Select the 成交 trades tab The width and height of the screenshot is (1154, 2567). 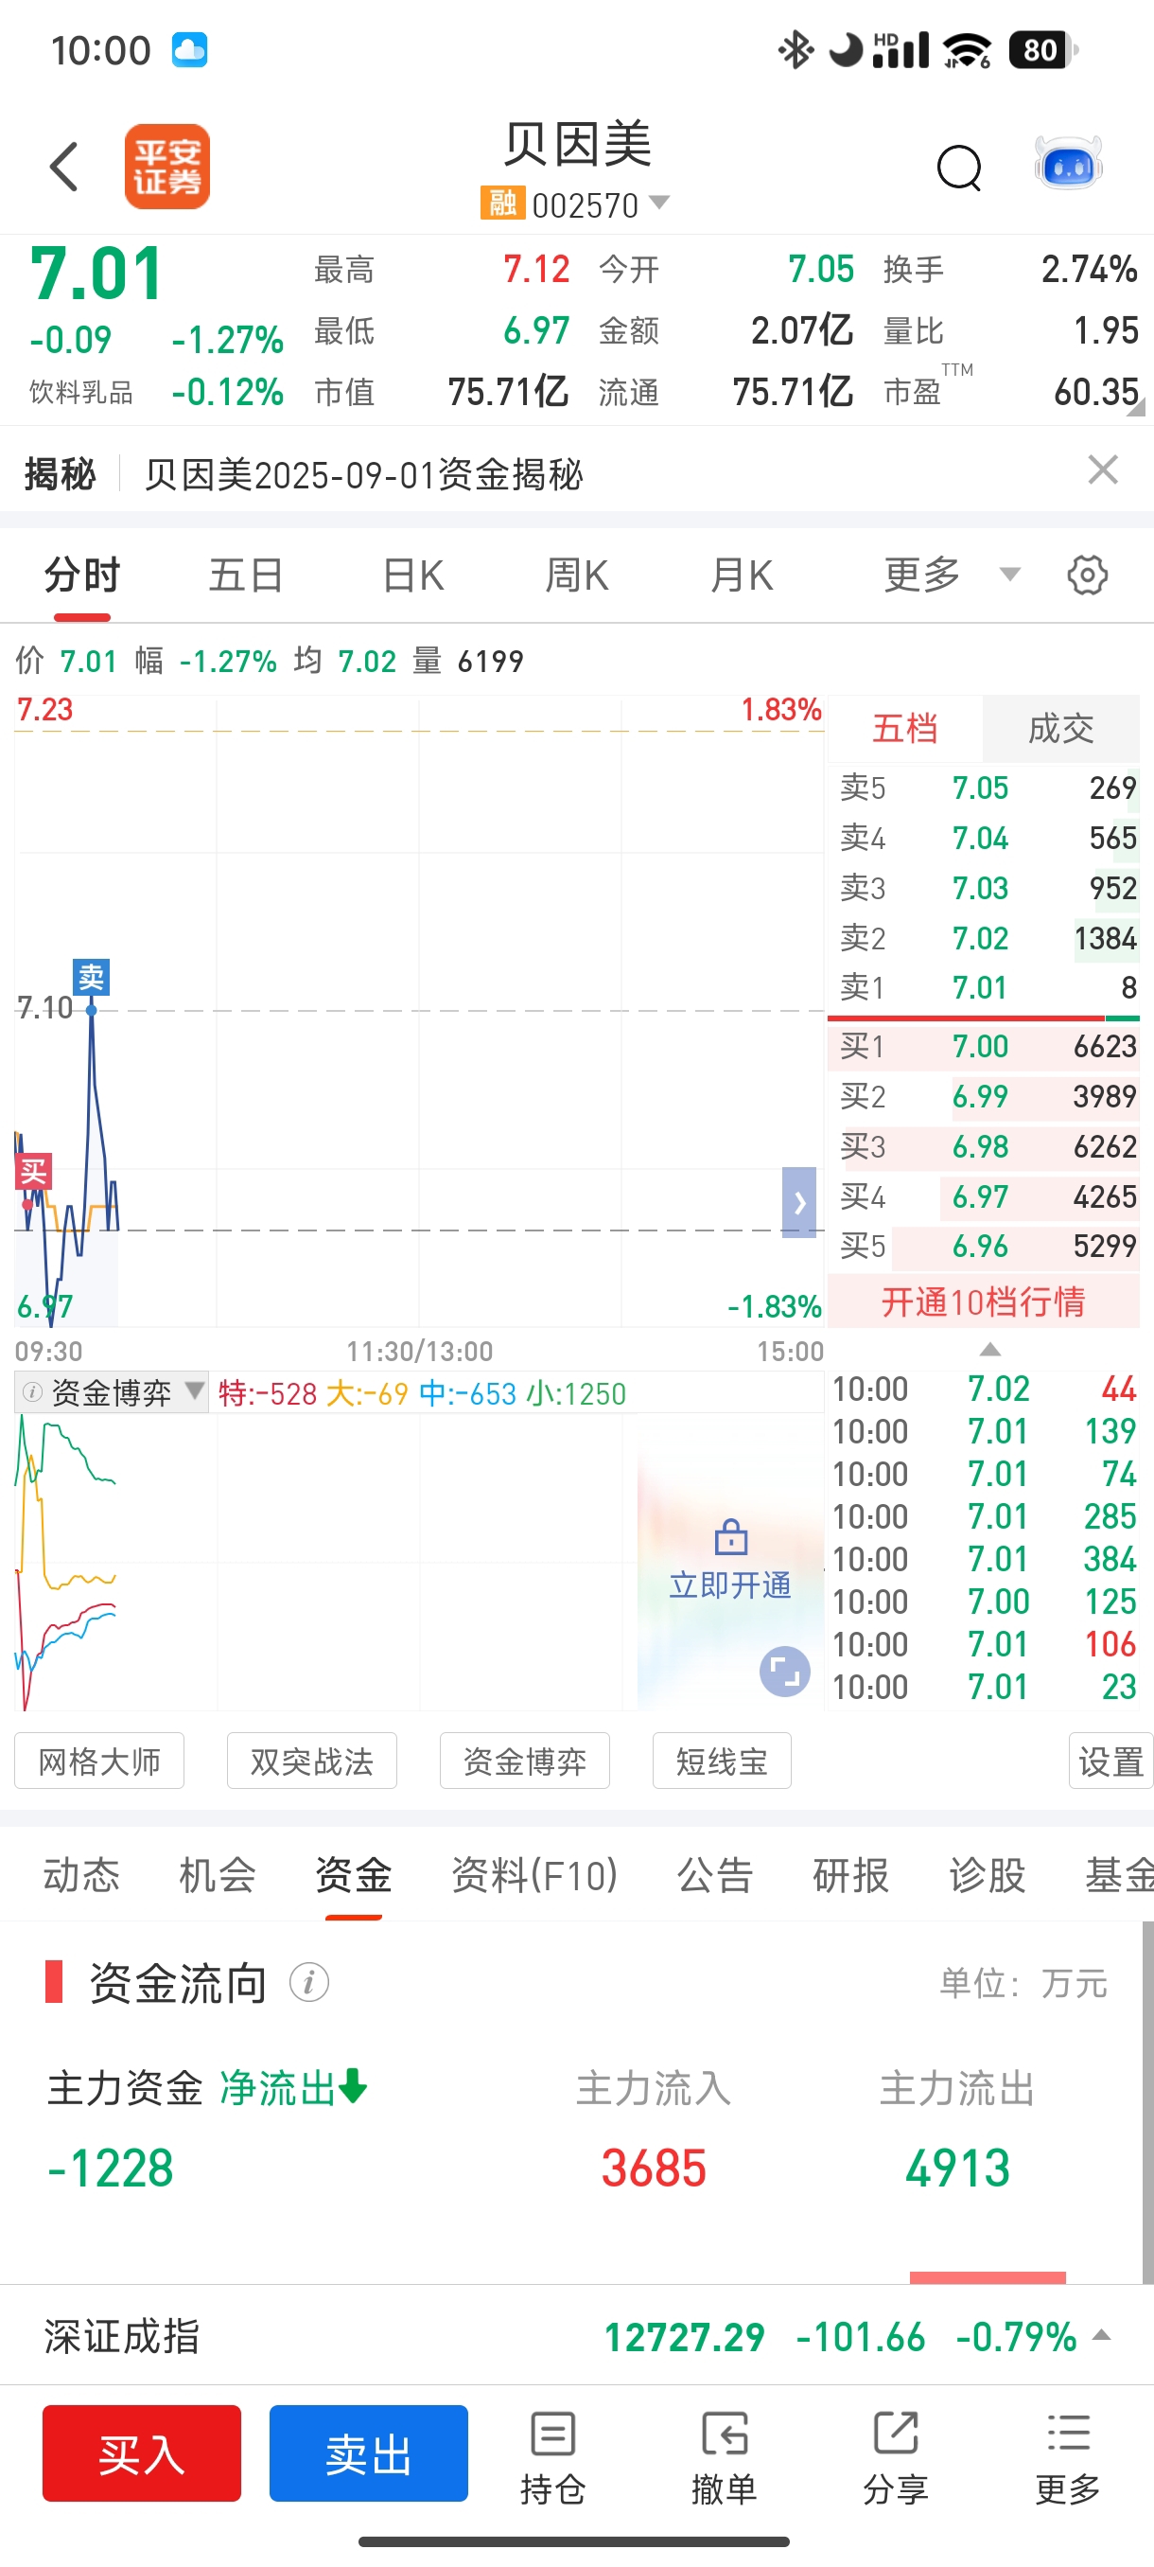tap(1060, 729)
